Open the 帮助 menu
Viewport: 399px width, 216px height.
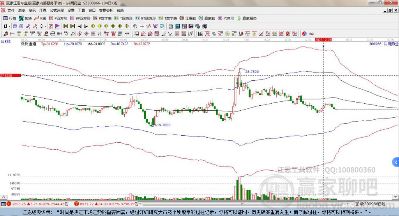120,11
